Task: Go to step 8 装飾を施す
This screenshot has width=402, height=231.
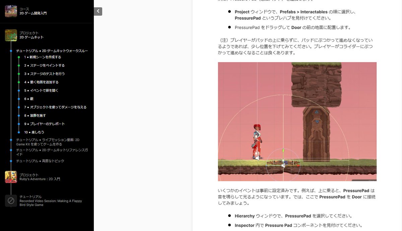Action: click(x=35, y=116)
